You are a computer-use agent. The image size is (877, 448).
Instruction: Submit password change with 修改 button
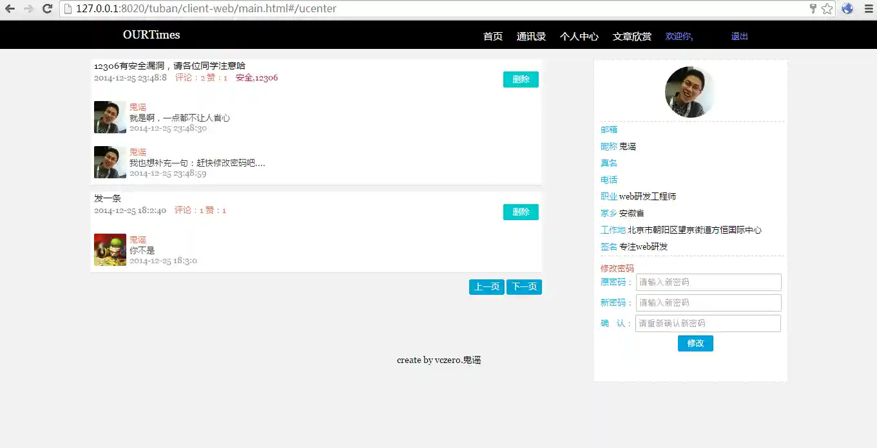[x=695, y=344]
